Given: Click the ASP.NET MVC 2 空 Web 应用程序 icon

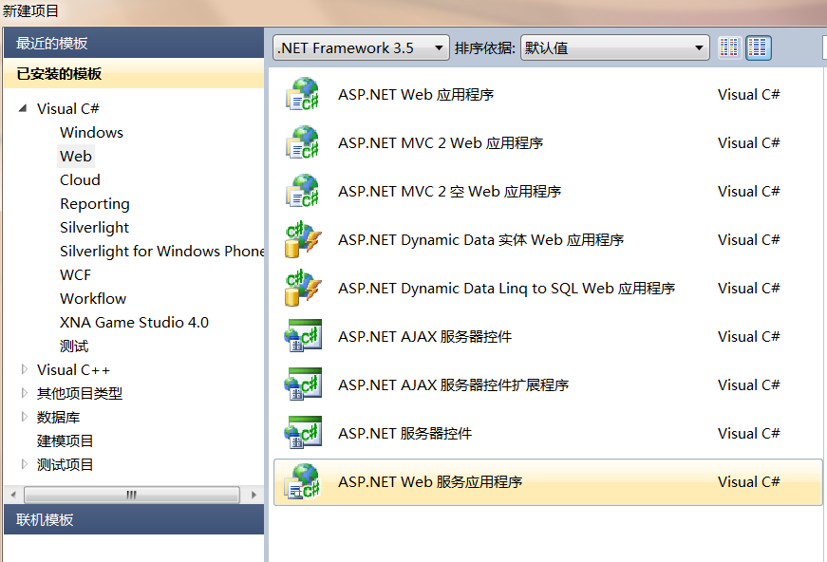Looking at the screenshot, I should pyautogui.click(x=303, y=192).
